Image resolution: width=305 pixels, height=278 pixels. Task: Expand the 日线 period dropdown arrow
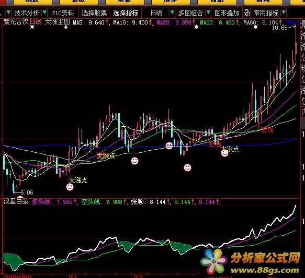click(x=172, y=13)
